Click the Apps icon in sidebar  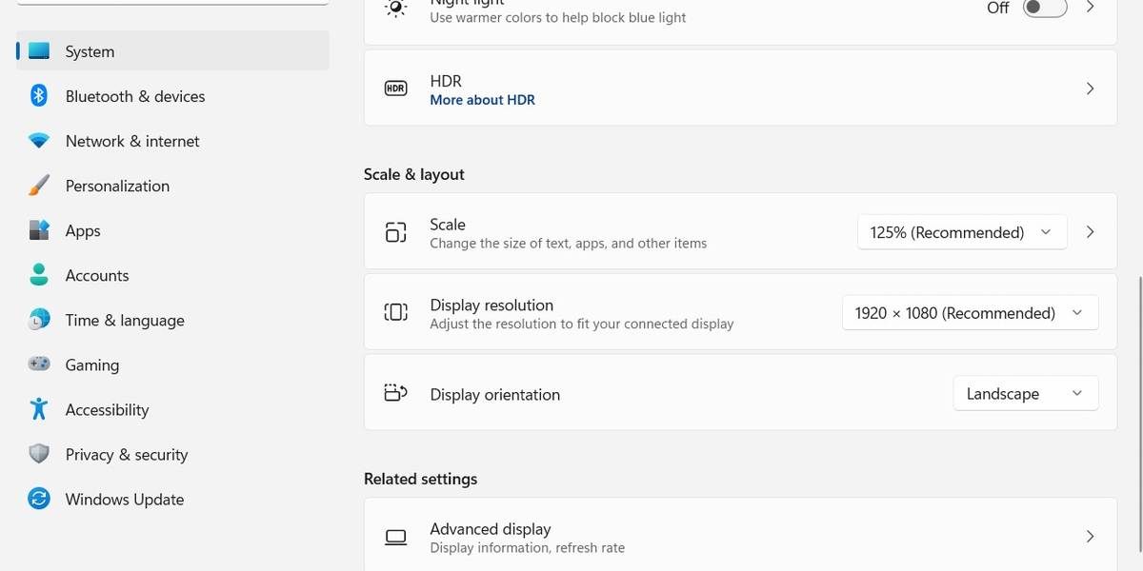(39, 230)
